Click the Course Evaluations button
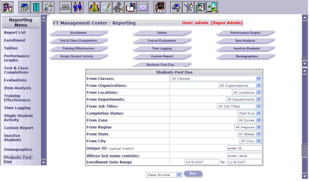This screenshot has width=309, height=181. 162,41
